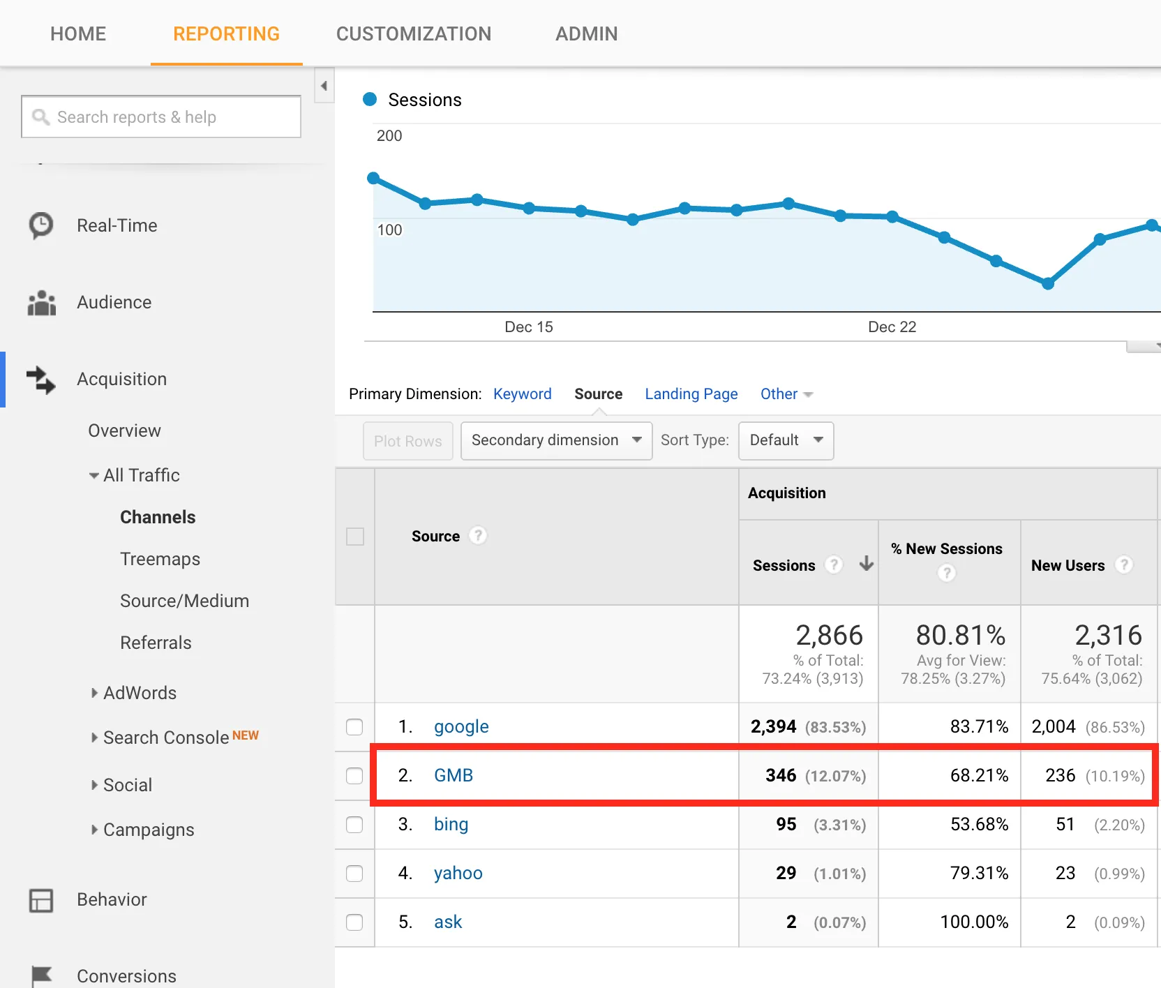The width and height of the screenshot is (1161, 988).
Task: Select the Acquisition arrow icon
Action: (41, 380)
